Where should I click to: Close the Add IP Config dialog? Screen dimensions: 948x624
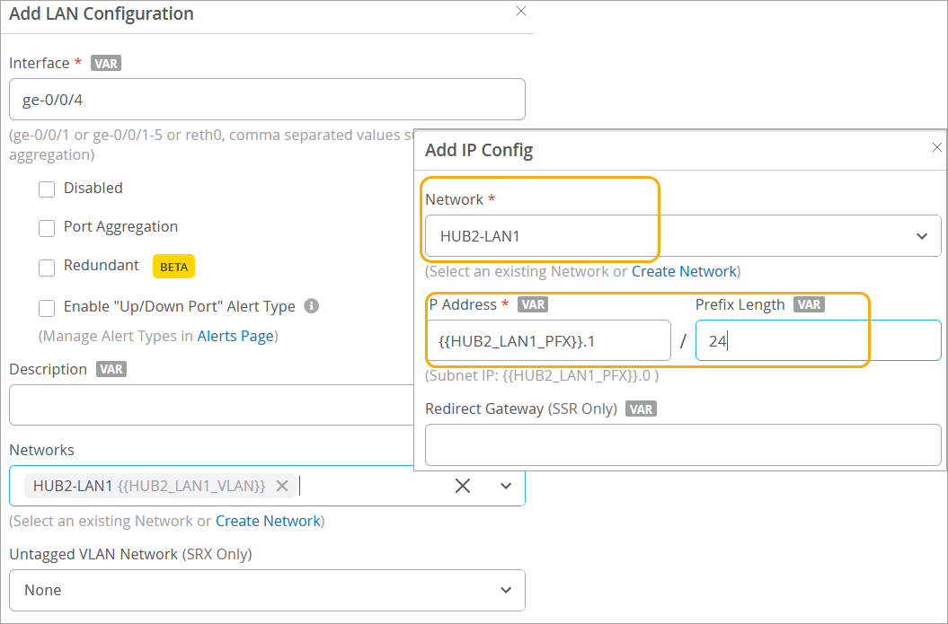click(937, 147)
